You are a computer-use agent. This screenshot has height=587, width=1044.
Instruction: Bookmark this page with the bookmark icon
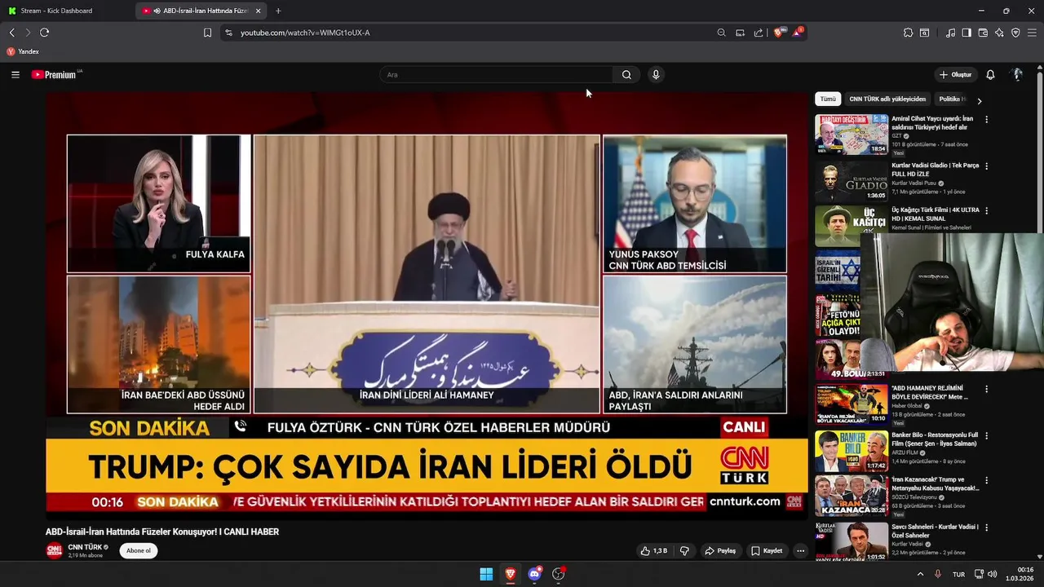point(207,33)
